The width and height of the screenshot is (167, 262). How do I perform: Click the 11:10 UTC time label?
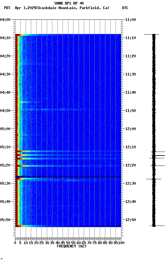pyautogui.click(x=131, y=38)
